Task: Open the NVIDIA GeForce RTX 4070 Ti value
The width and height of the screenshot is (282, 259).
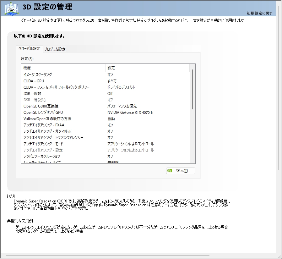Action: [130, 113]
